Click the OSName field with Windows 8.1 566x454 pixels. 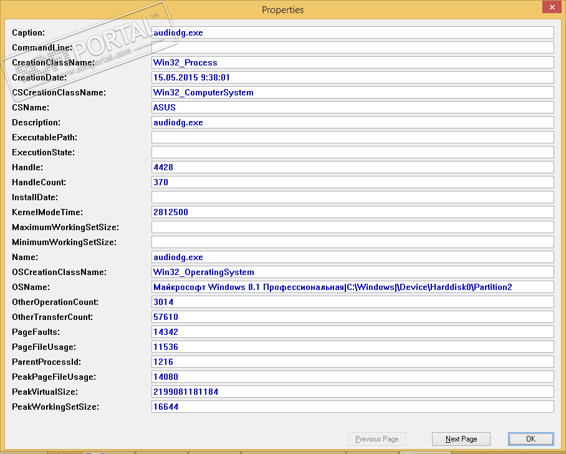(353, 287)
